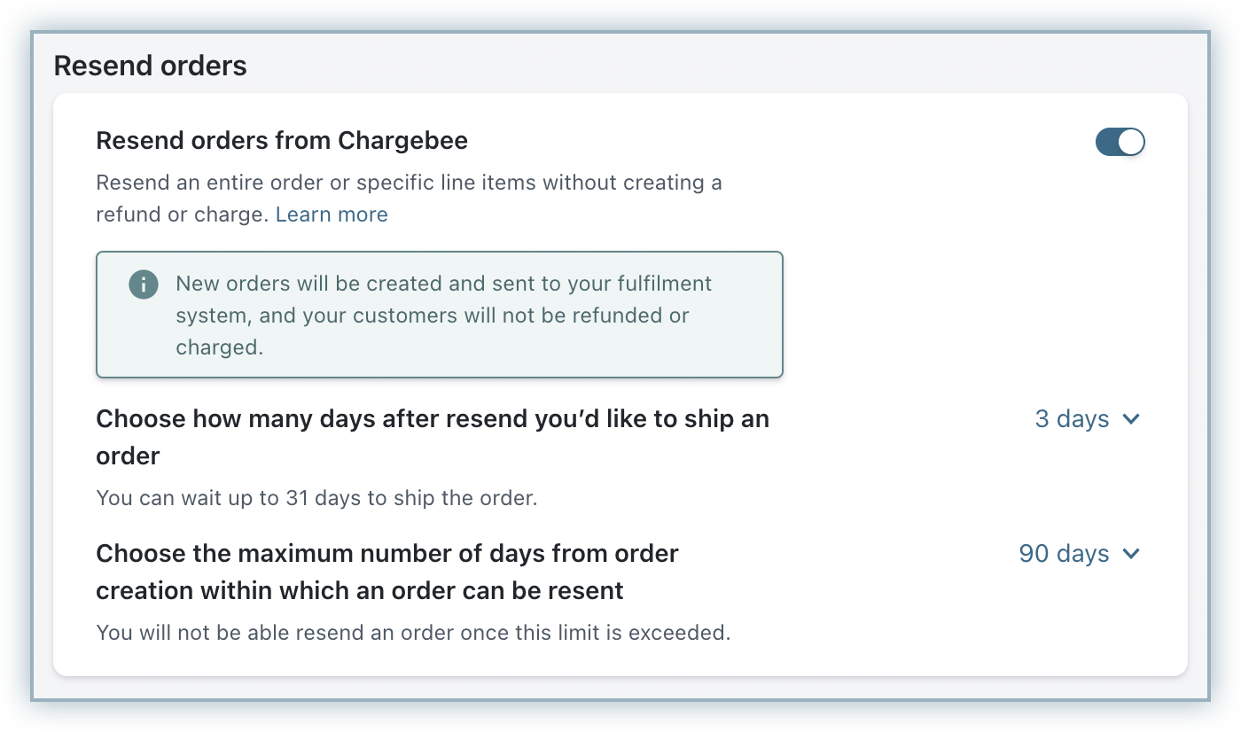Viewport: 1241px width, 732px height.
Task: Click the info icon in the notice banner
Action: [x=144, y=284]
